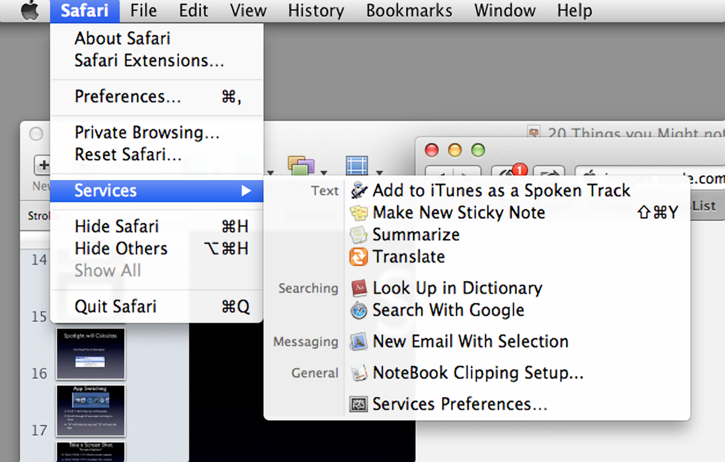Viewport: 725px width, 462px height.
Task: Choose Hide Safari
Action: click(157, 226)
